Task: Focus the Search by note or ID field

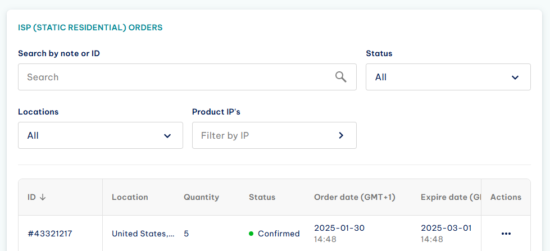Action: (x=187, y=77)
